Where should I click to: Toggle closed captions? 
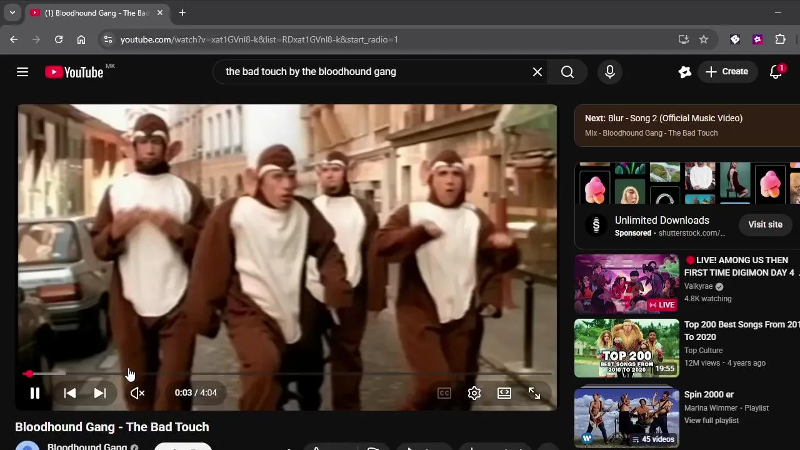pos(444,393)
